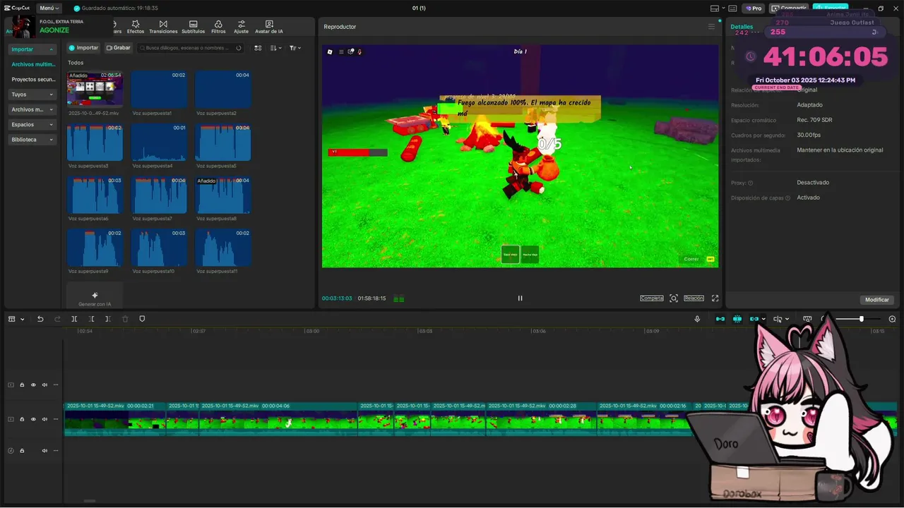Viewport: 904px width, 508px height.
Task: Mute the upper video track
Action: [44, 385]
